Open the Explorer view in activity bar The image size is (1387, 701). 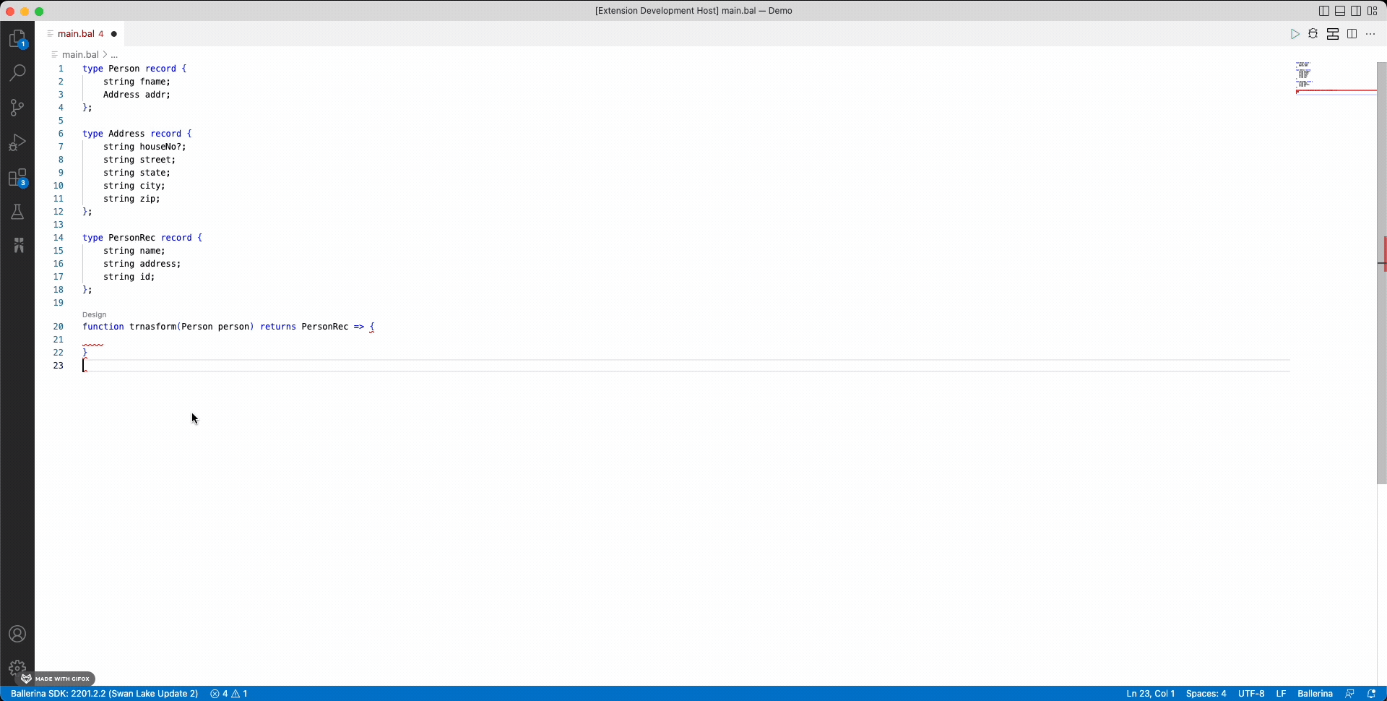[x=17, y=38]
